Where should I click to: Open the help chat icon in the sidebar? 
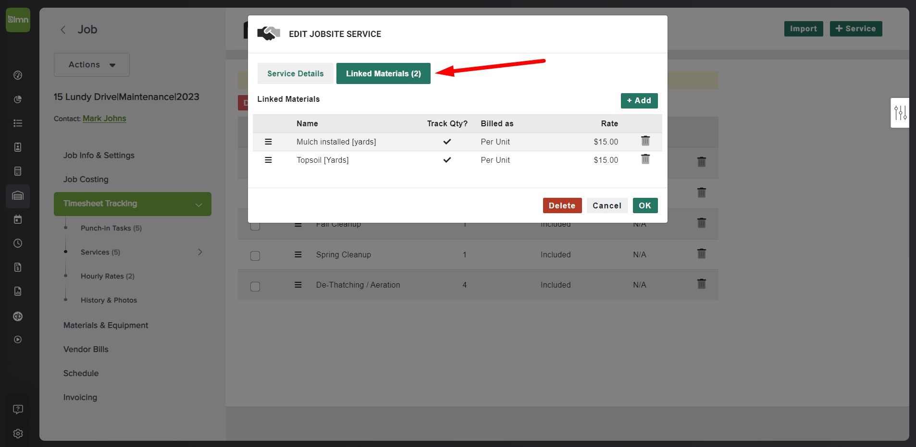coord(18,409)
